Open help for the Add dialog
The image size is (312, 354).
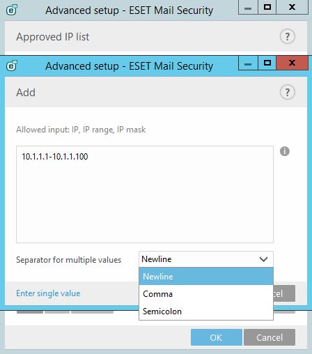pyautogui.click(x=288, y=92)
